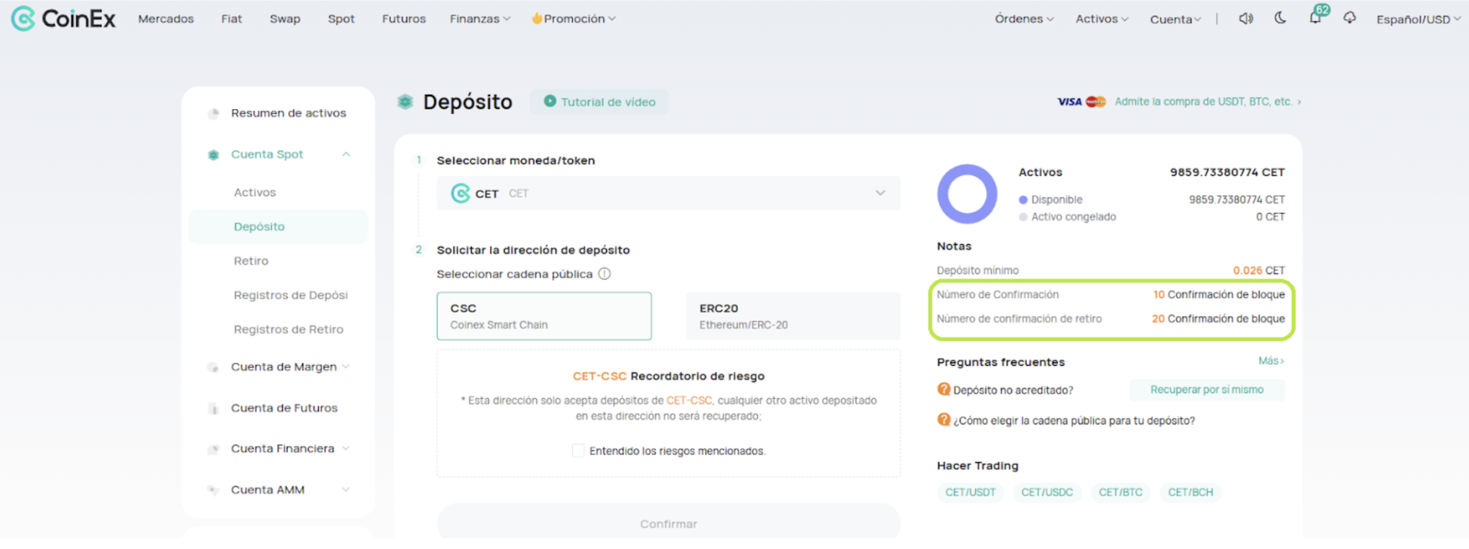The height and width of the screenshot is (549, 1469).
Task: Click the Cuenta de Futuros icon
Action: click(x=213, y=408)
